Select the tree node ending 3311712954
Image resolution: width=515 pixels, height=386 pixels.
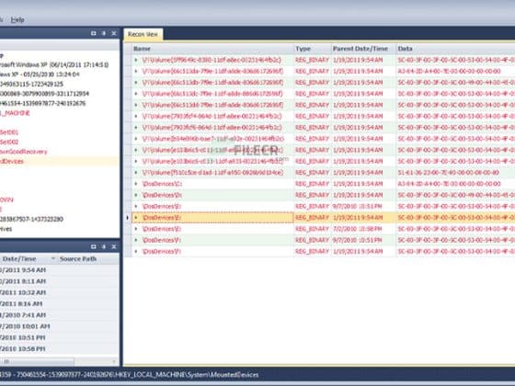click(44, 94)
